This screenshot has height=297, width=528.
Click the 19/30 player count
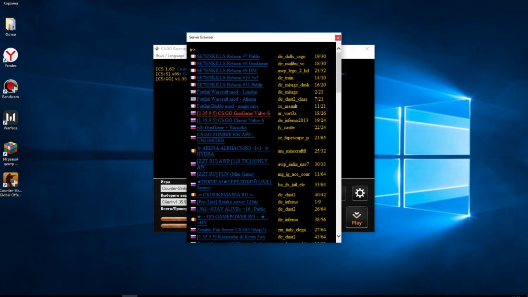(x=320, y=57)
